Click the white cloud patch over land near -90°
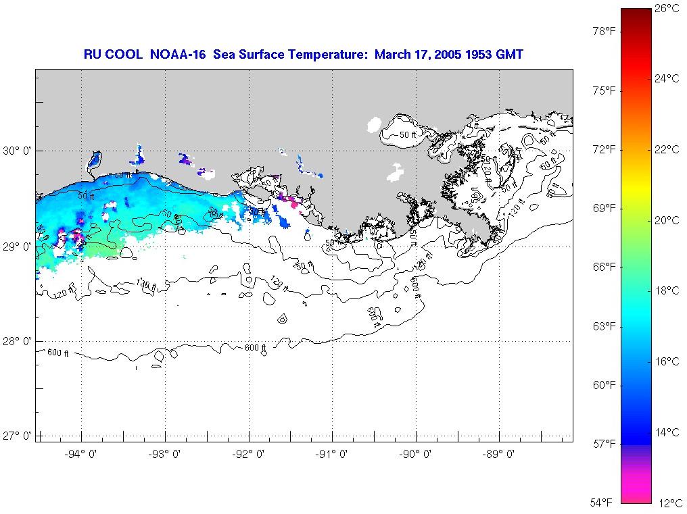The width and height of the screenshot is (687, 514). (x=396, y=172)
